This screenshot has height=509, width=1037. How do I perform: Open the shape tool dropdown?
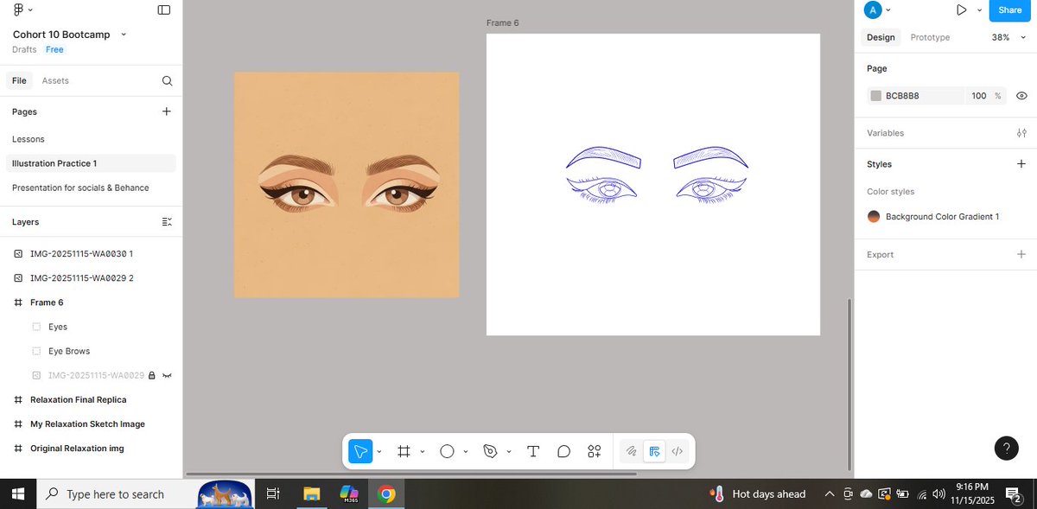465,450
